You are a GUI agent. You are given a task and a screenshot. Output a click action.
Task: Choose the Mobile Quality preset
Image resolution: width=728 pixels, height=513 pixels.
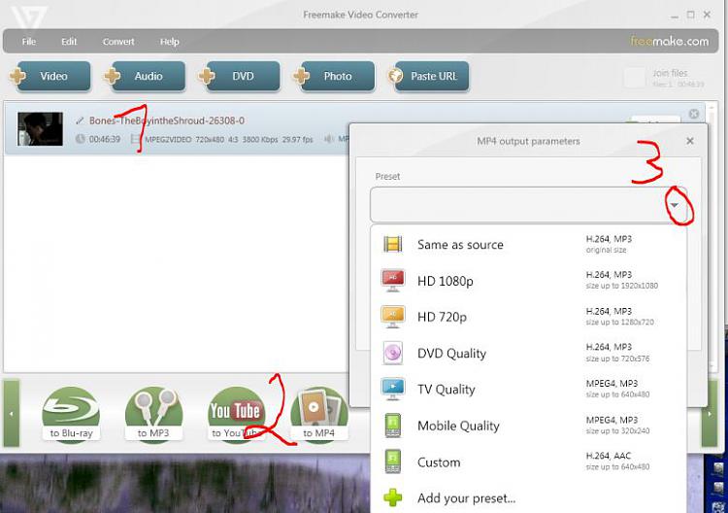[528, 426]
